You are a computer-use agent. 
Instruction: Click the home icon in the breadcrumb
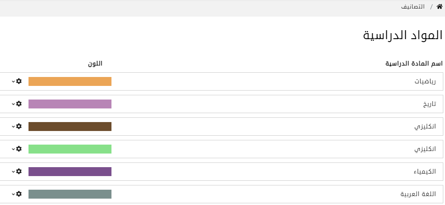click(439, 7)
